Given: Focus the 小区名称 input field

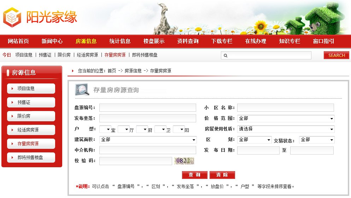Looking at the screenshot, I should (286, 107).
